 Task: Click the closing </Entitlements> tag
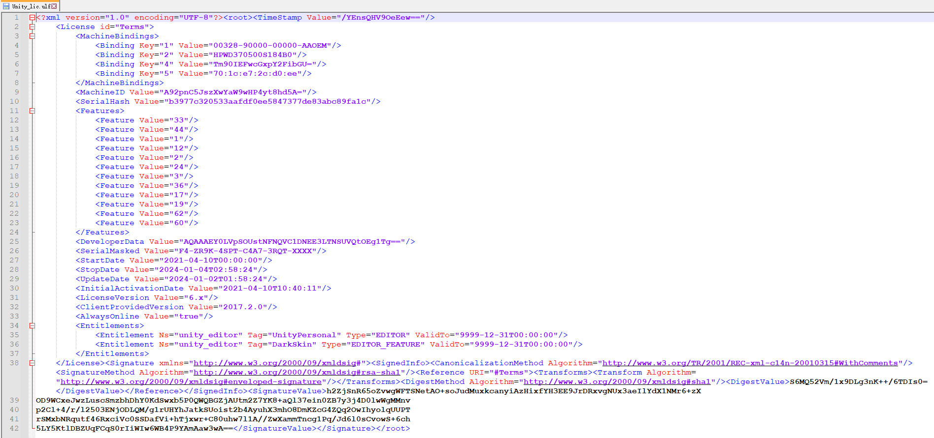pos(112,353)
